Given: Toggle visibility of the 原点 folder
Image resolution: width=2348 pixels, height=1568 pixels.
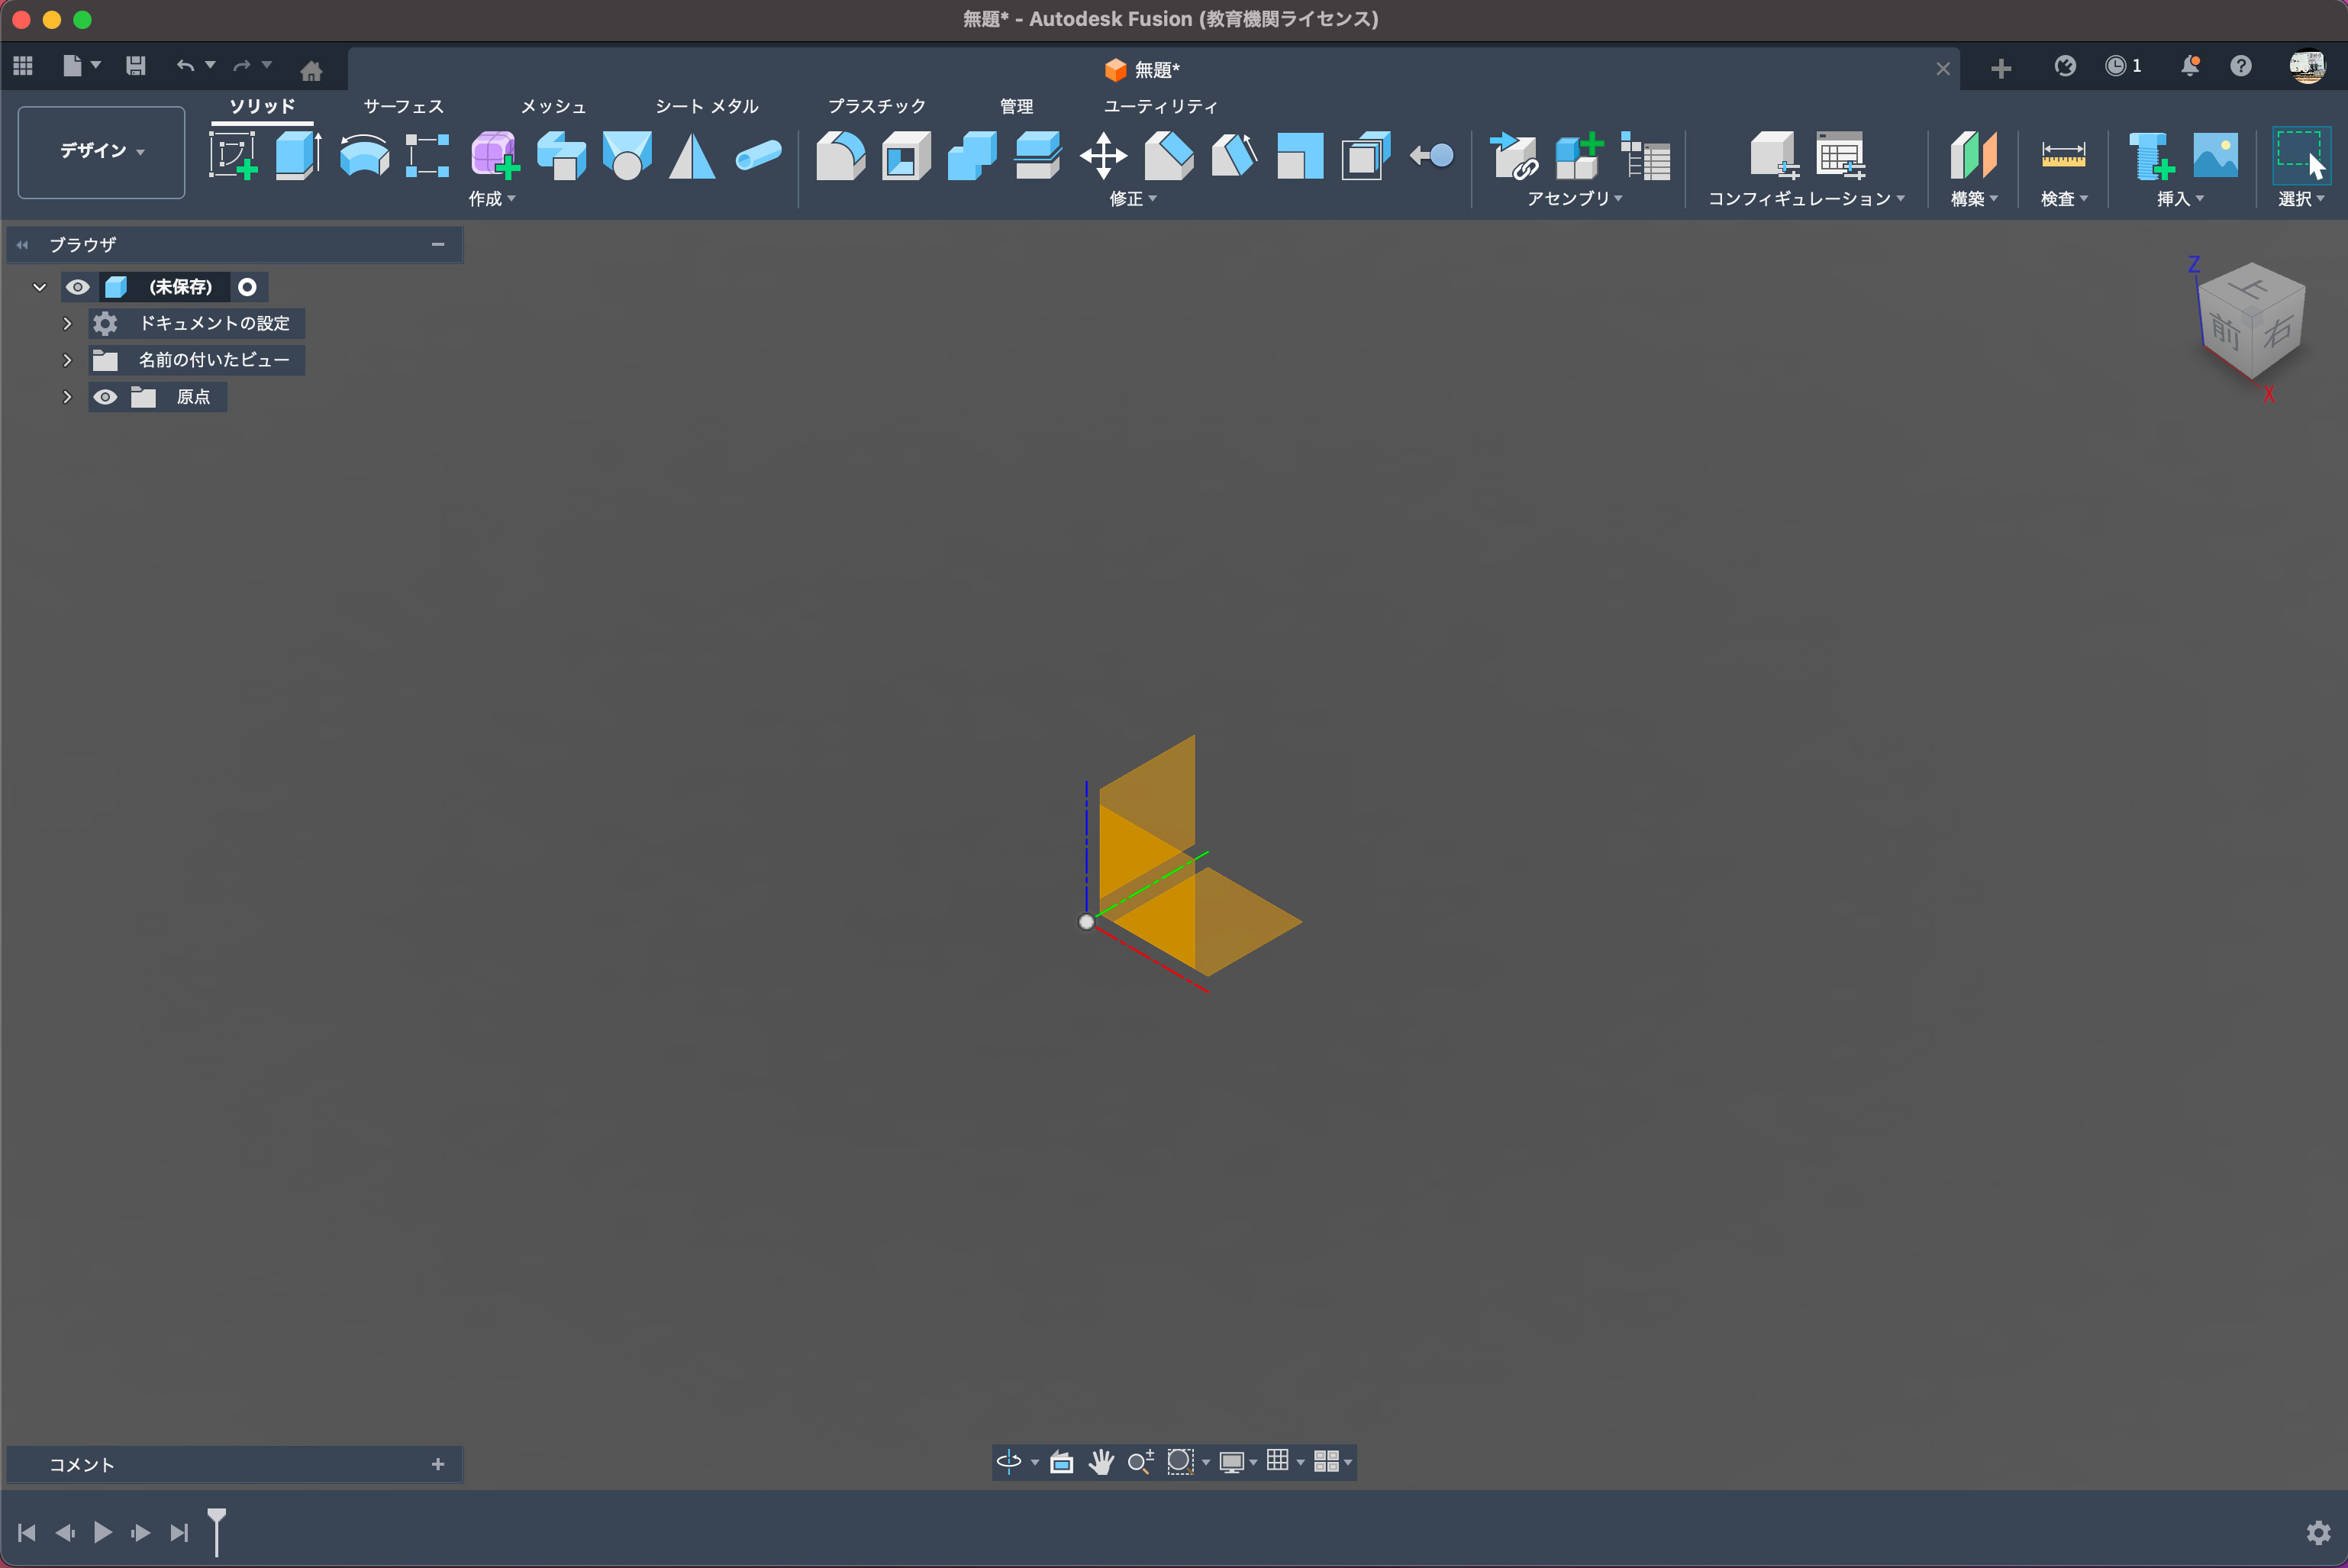Looking at the screenshot, I should (105, 397).
